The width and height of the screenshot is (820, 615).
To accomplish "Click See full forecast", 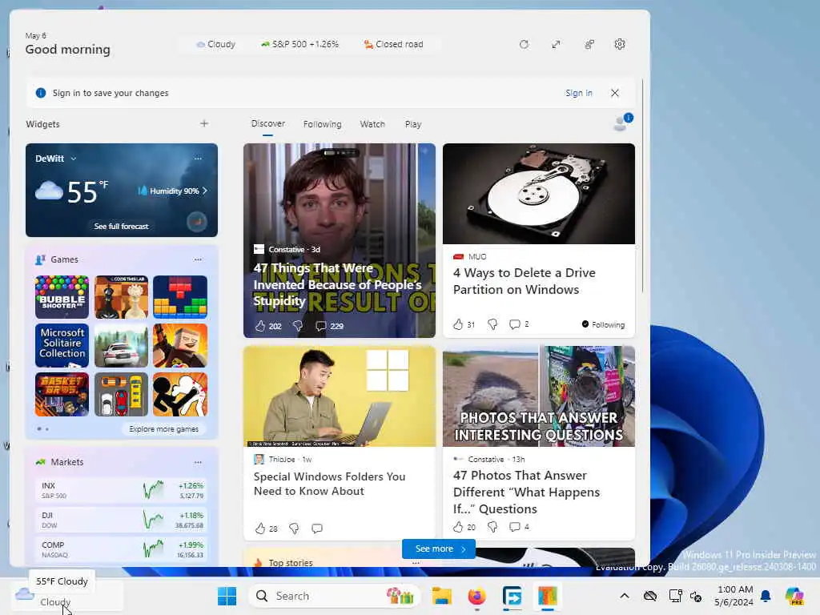I will pyautogui.click(x=122, y=226).
